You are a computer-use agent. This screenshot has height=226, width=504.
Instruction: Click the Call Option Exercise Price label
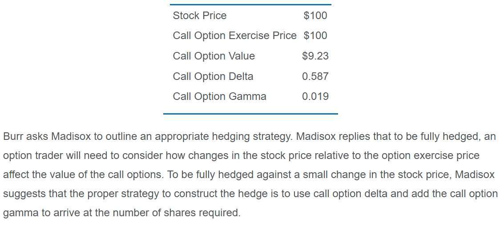click(x=234, y=36)
